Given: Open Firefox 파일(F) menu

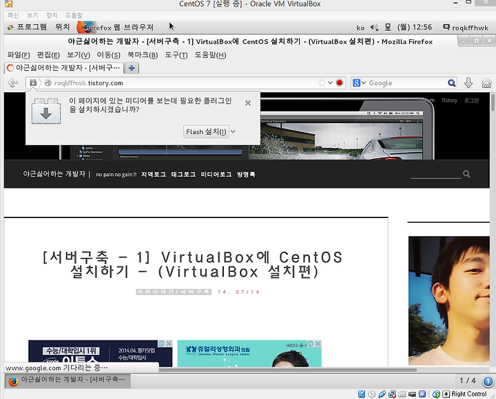Looking at the screenshot, I should tap(19, 55).
